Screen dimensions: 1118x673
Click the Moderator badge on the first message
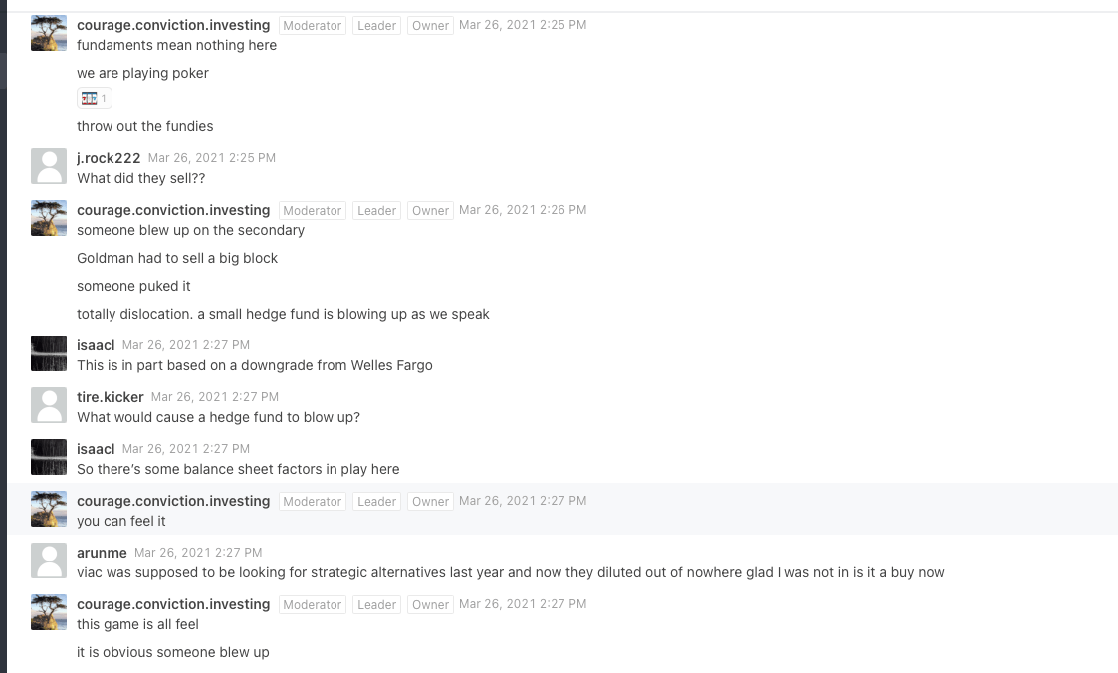click(313, 26)
